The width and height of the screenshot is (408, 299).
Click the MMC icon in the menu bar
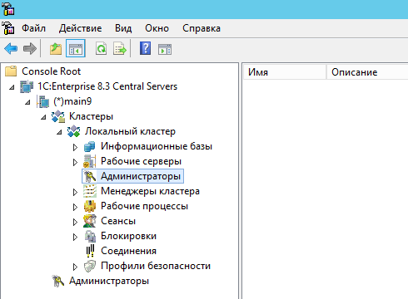tap(8, 28)
